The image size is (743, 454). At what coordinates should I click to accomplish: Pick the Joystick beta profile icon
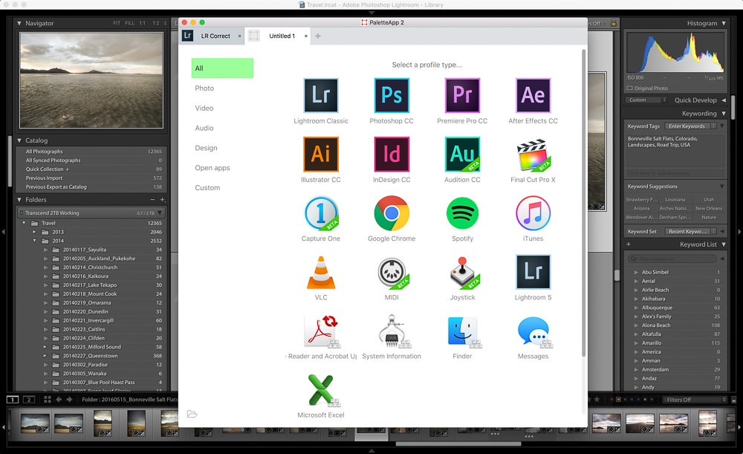point(464,273)
